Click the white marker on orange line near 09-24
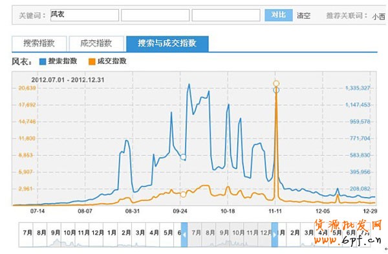This screenshot has height=254, width=388. (x=183, y=195)
